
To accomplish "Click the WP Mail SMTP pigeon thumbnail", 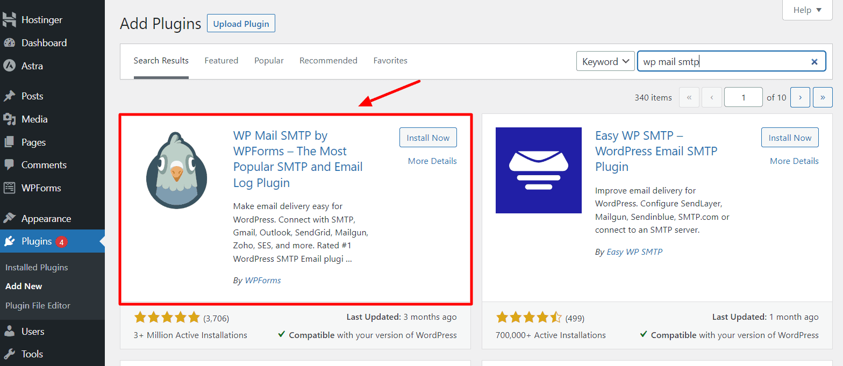I will (176, 170).
